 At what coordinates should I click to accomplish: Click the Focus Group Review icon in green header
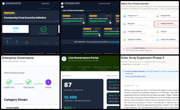95,67
